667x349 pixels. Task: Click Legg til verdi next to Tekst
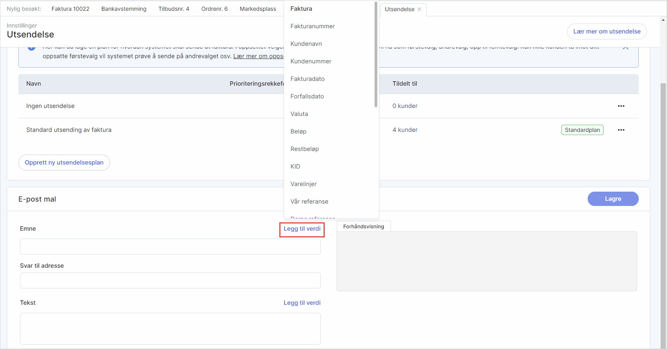(302, 303)
